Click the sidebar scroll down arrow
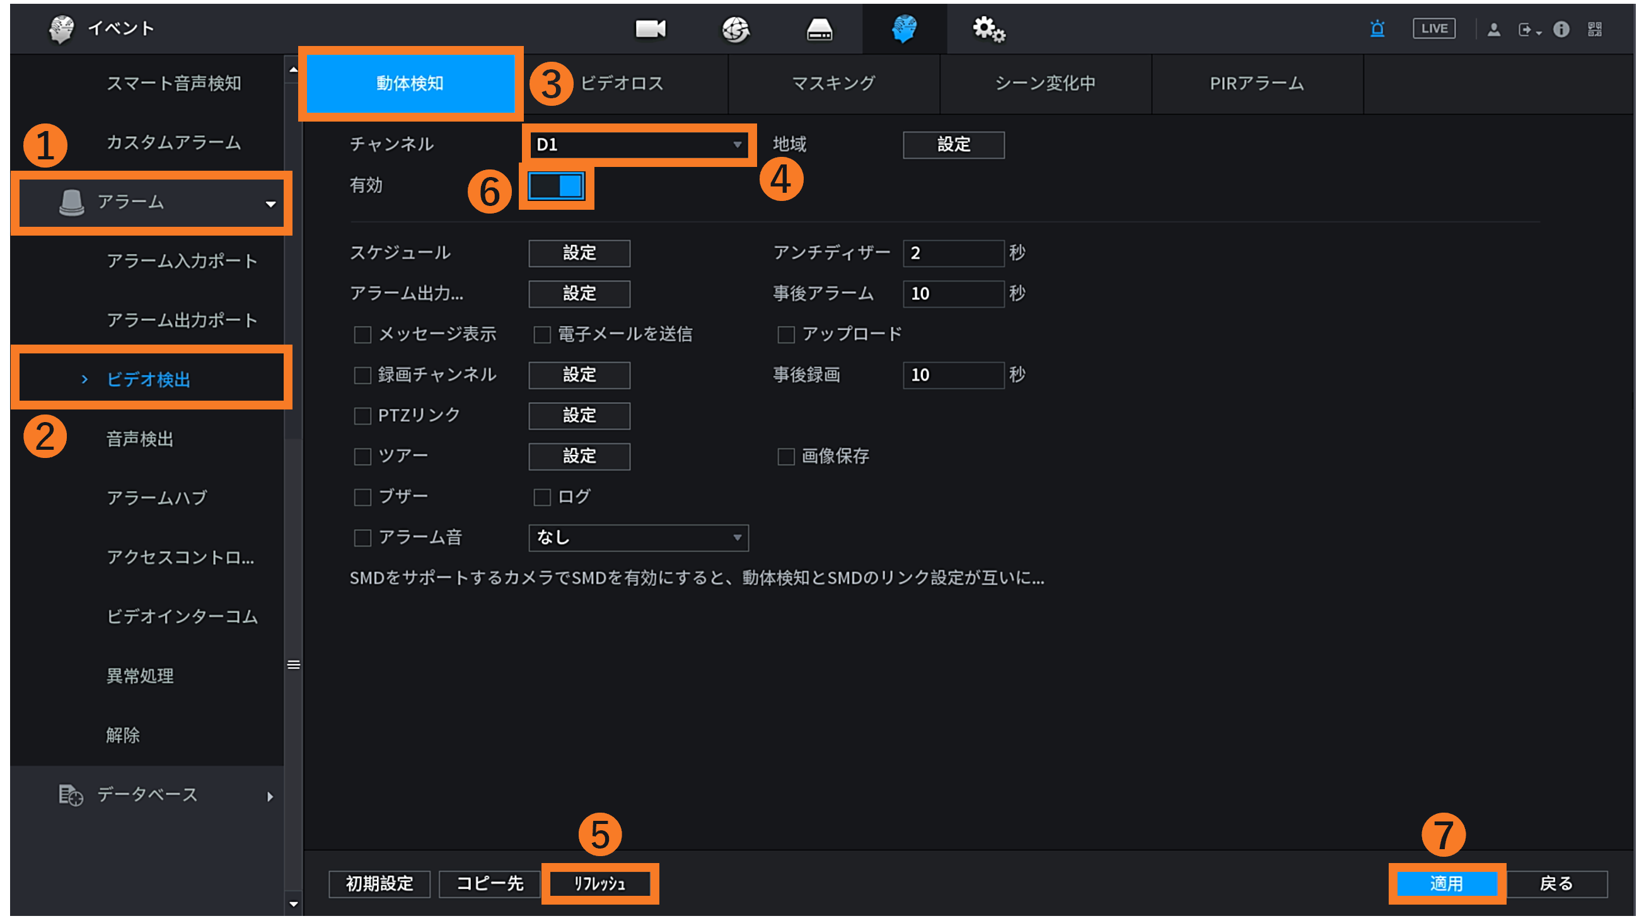This screenshot has height=921, width=1644. tap(294, 904)
